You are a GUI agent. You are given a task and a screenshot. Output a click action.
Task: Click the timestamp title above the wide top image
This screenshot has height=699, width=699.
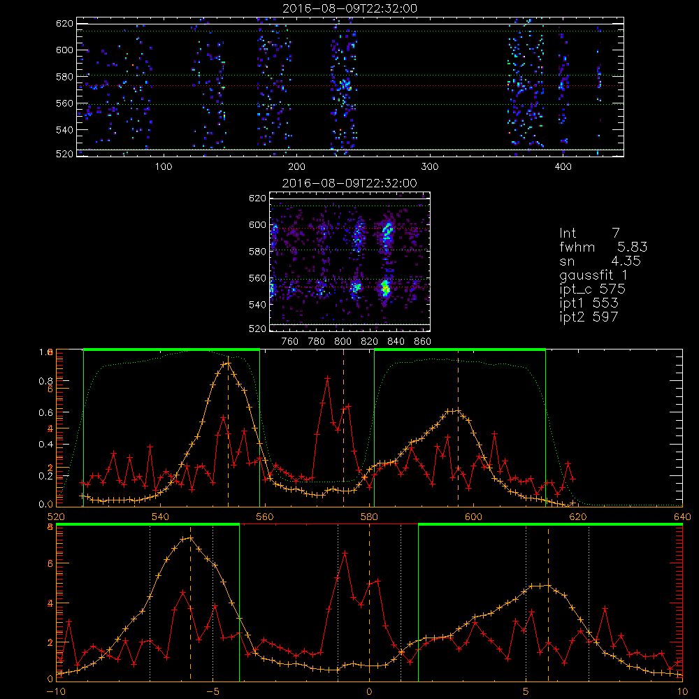point(350,8)
